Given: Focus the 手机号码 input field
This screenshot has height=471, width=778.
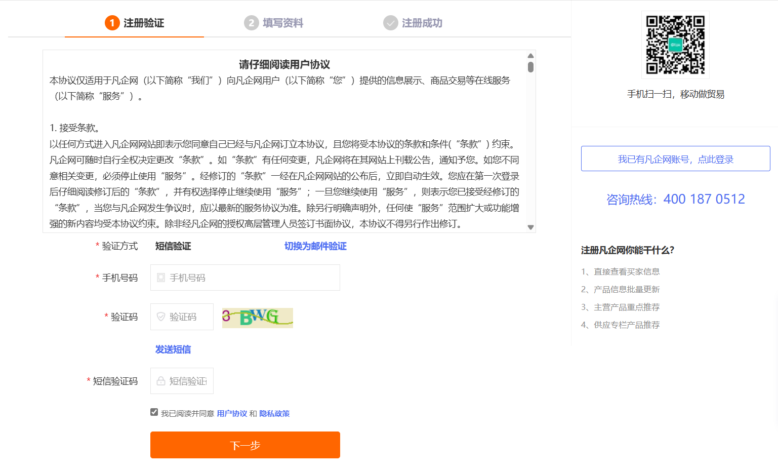Looking at the screenshot, I should [245, 278].
